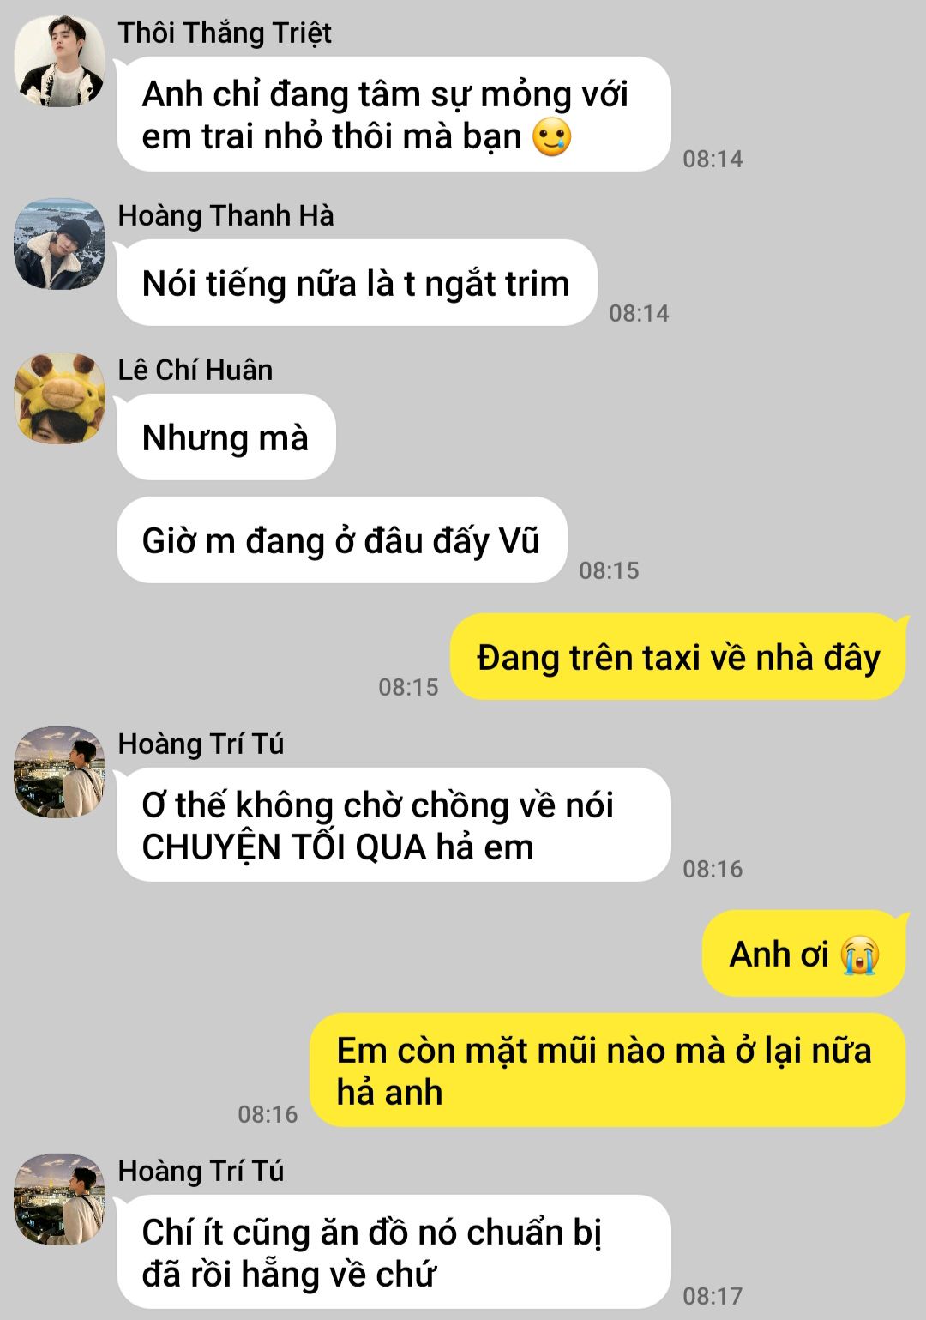This screenshot has width=926, height=1320.
Task: Tap yellow bubble 'Đang trên taxi về nhà đây'
Action: click(678, 657)
